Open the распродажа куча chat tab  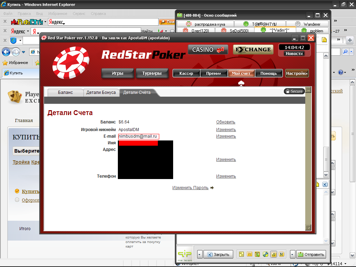point(205,24)
